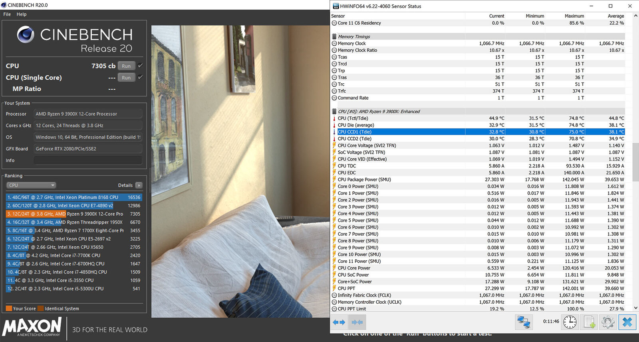Run the CPU (Single Core) benchmark
This screenshot has height=342, width=639.
[126, 77]
